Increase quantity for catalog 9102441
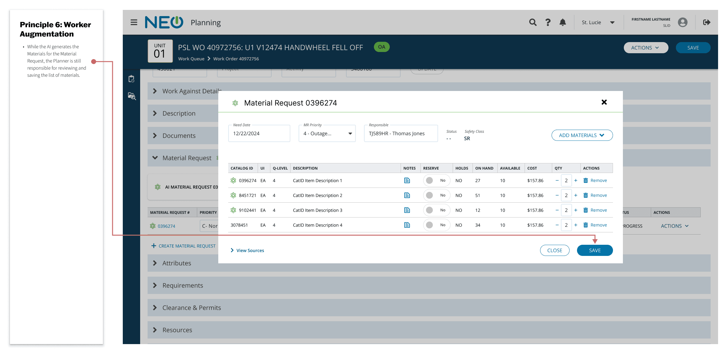This screenshot has height=354, width=728. click(576, 210)
